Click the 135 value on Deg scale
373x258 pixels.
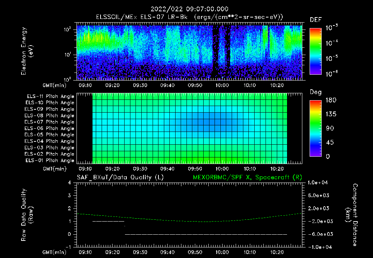coord(331,114)
